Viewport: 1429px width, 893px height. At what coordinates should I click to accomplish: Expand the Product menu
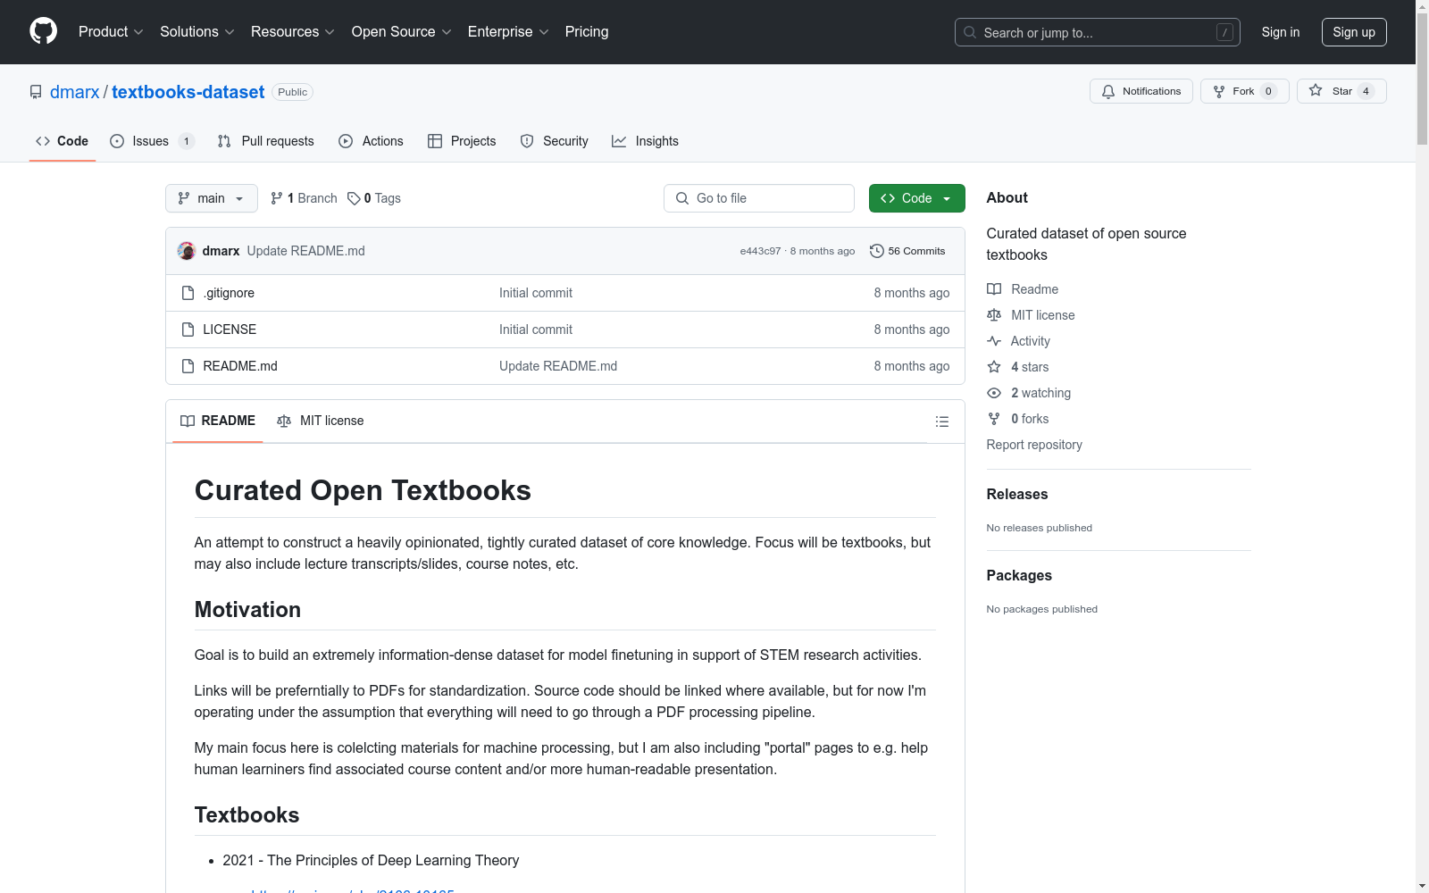point(111,31)
